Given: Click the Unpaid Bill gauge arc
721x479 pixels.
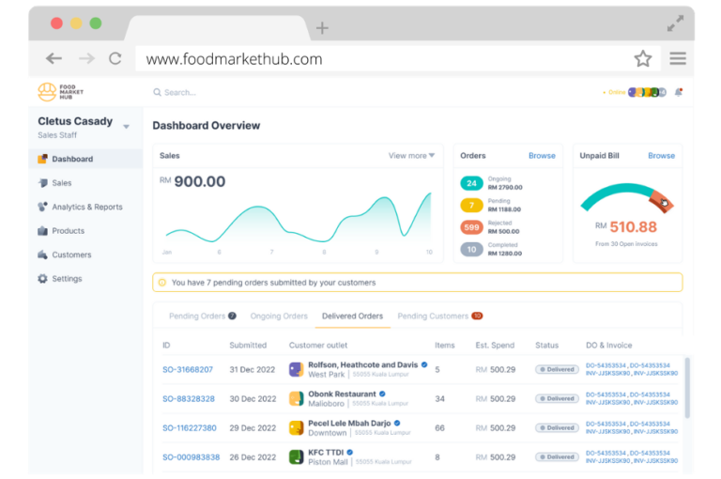Looking at the screenshot, I should pyautogui.click(x=627, y=197).
